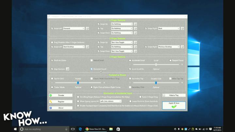Open settings icon beside 3-finger Swipe Up
The height and width of the screenshot is (132, 235).
[x=135, y=42]
